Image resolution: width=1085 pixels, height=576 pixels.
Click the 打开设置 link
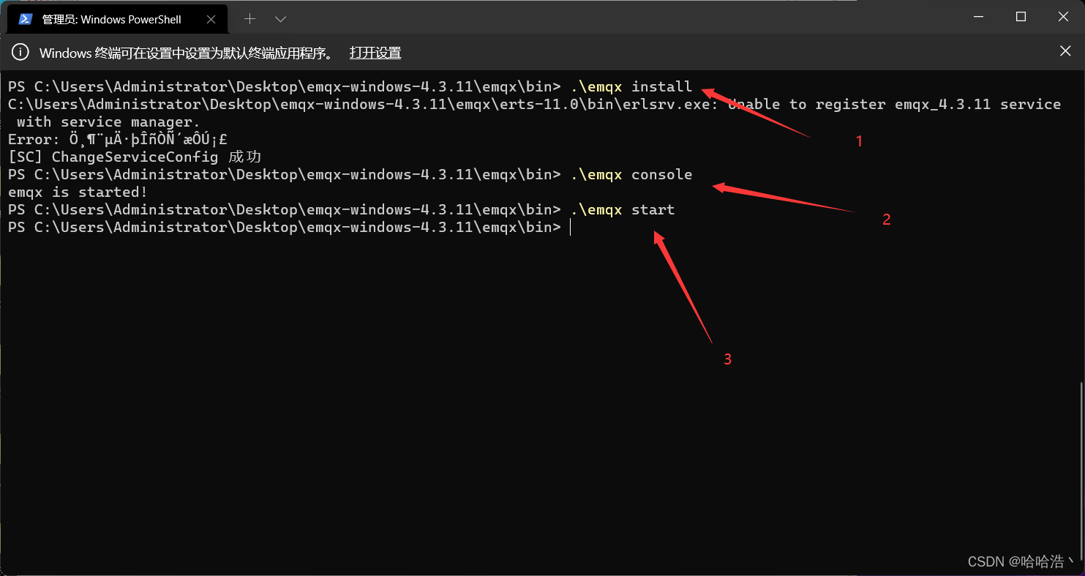[x=375, y=53]
